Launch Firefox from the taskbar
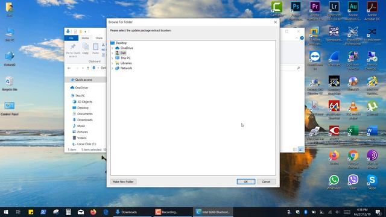The height and width of the screenshot is (217, 386). point(93,212)
